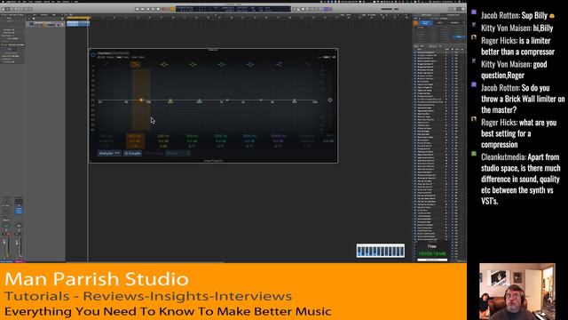The image size is (568, 320).
Task: Click the blue Instrument button in loop browser
Action: 426,23
